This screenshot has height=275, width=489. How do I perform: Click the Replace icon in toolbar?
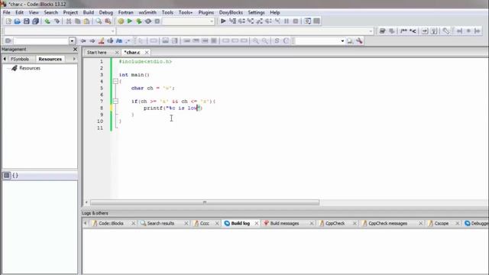(x=108, y=21)
